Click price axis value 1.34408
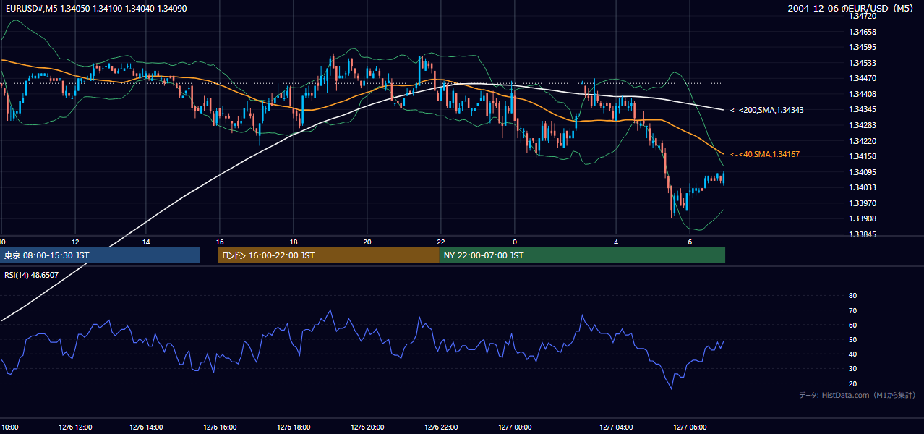The height and width of the screenshot is (434, 924). [861, 94]
